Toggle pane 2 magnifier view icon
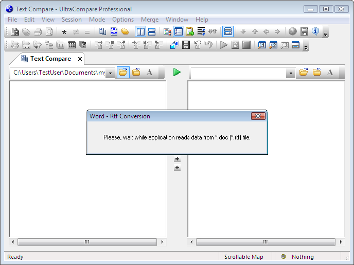The image size is (354, 265). pyautogui.click(x=273, y=45)
